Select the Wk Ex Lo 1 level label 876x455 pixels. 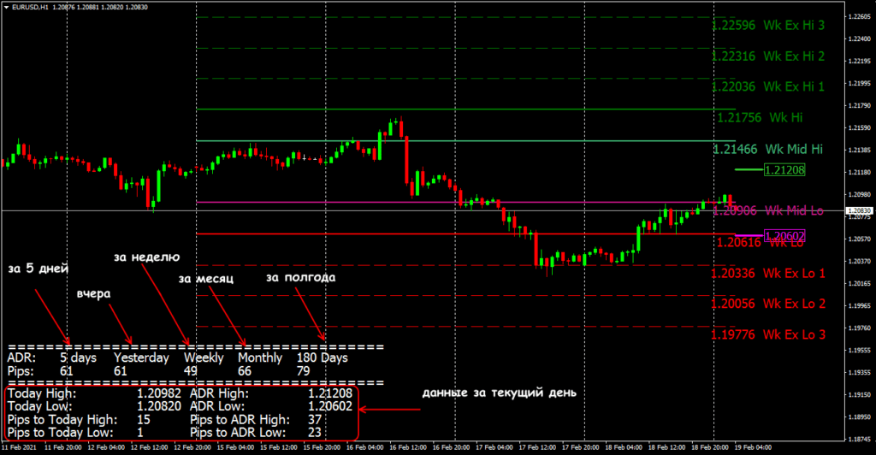click(x=767, y=274)
